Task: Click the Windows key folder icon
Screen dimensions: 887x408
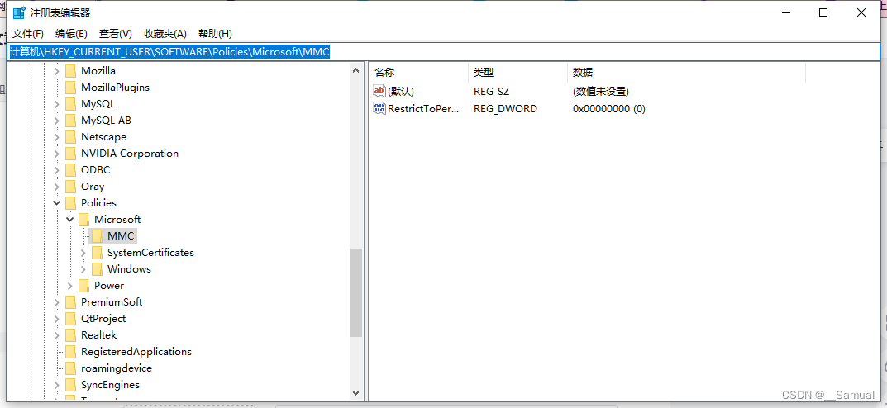Action: click(97, 269)
